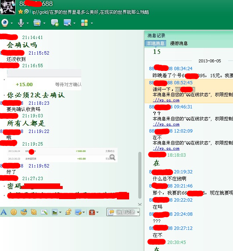Viewport: 233px width, 251px height.
Task: Toggle the 消息记录 history panel button
Action: coord(122,212)
